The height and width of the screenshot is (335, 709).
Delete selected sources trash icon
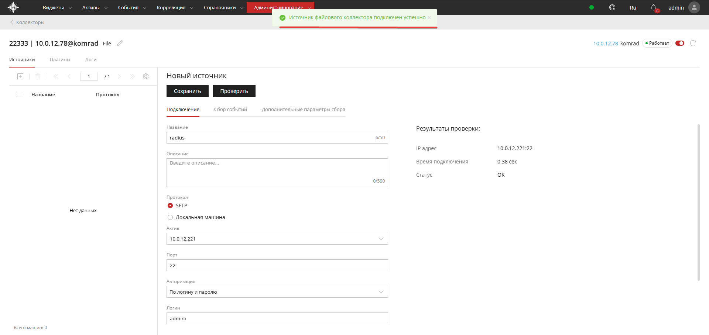[38, 76]
